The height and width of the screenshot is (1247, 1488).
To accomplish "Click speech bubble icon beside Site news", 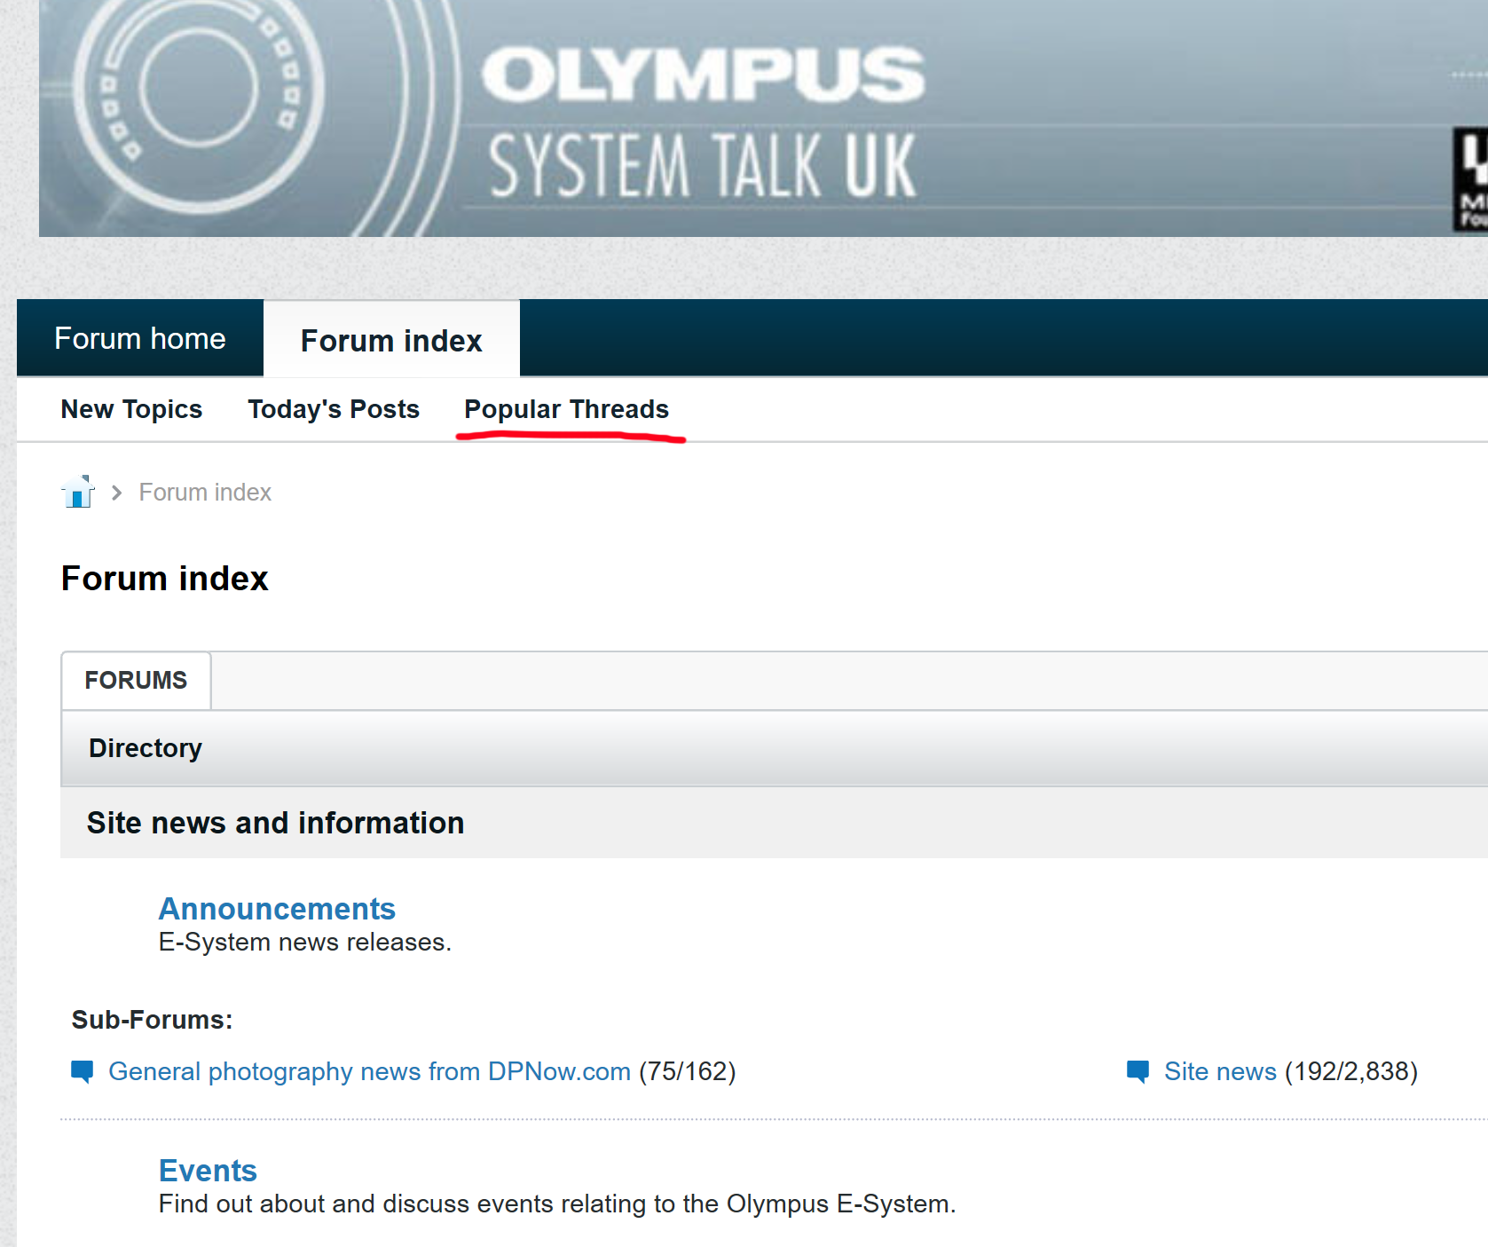I will point(1138,1071).
